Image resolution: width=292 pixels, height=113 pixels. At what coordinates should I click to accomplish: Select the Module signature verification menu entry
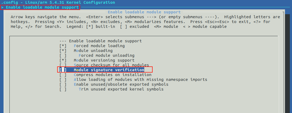point(109,70)
